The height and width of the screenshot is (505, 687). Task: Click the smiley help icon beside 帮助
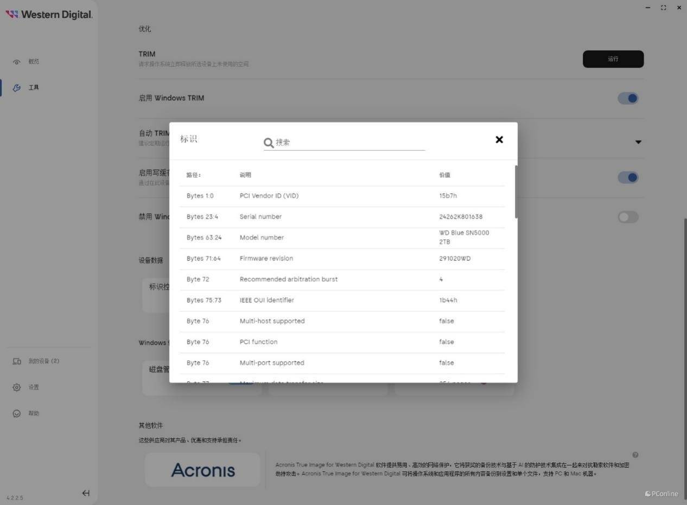(17, 413)
